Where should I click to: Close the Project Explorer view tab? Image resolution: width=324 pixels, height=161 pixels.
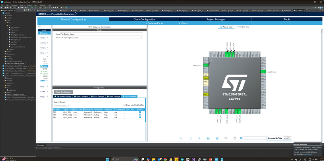[15, 10]
